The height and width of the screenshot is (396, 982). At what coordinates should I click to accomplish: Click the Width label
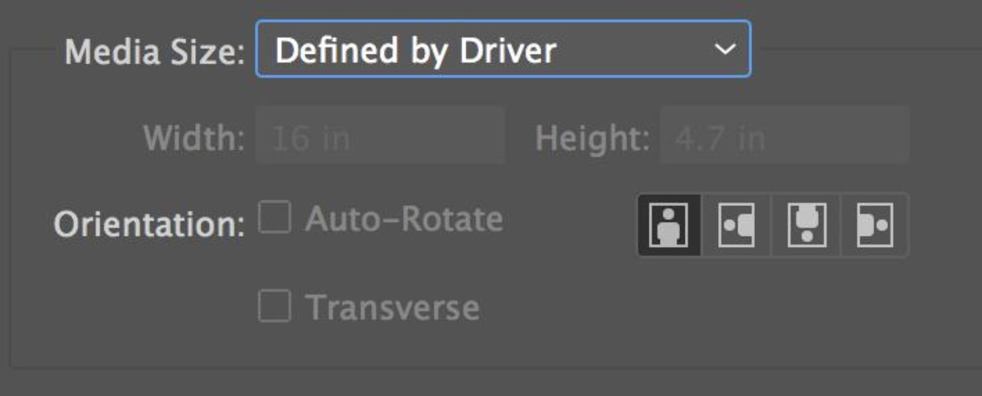[194, 138]
